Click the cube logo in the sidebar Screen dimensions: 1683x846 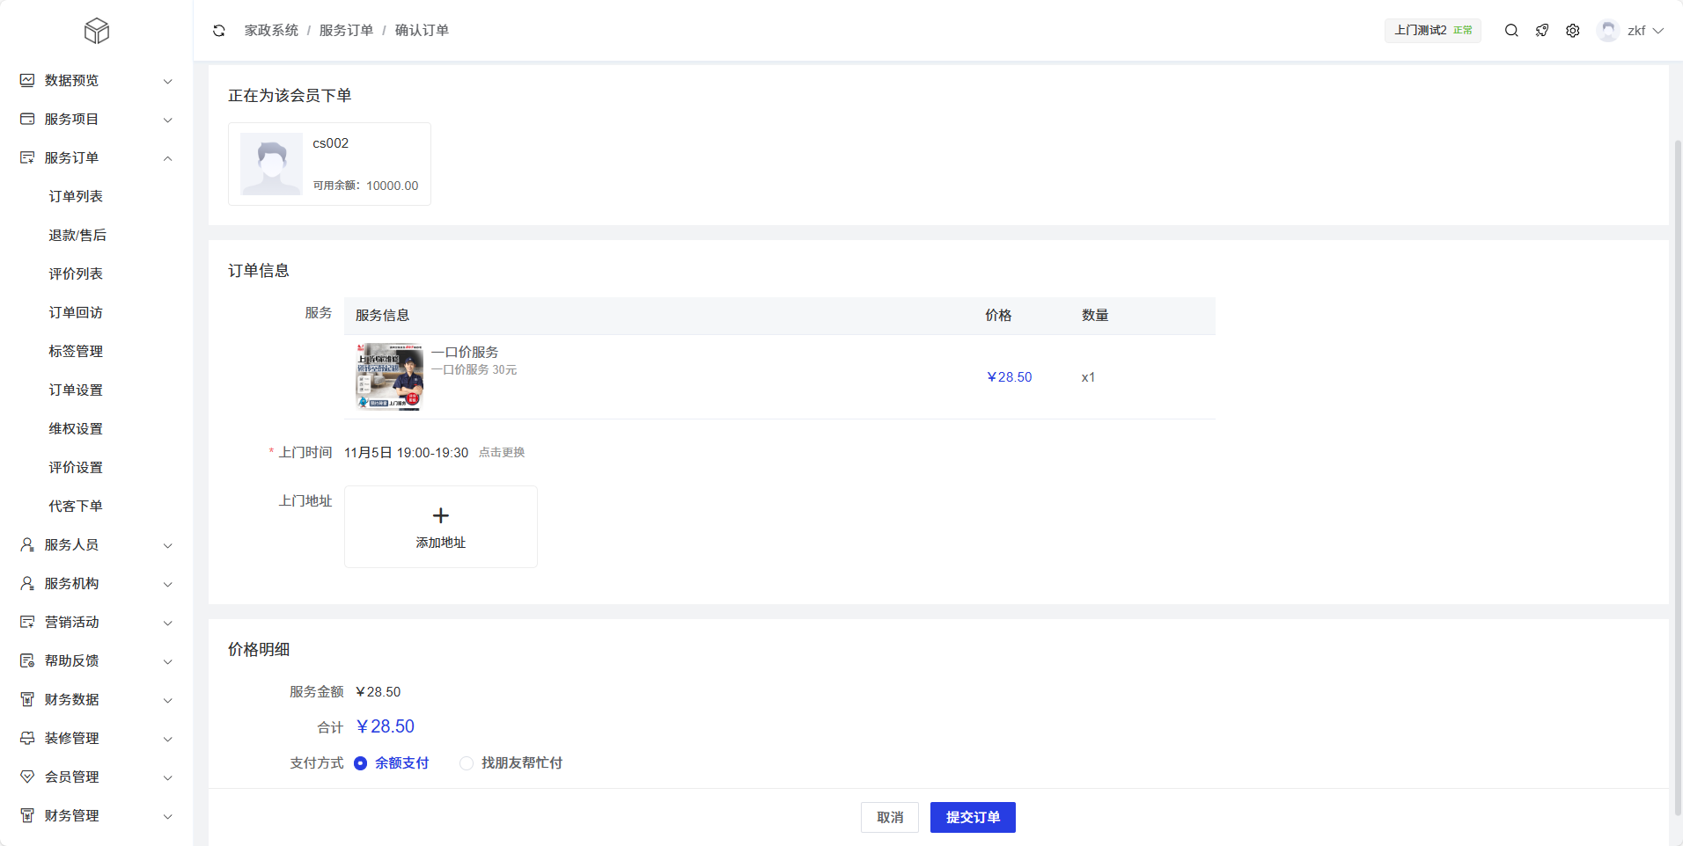pos(97,32)
